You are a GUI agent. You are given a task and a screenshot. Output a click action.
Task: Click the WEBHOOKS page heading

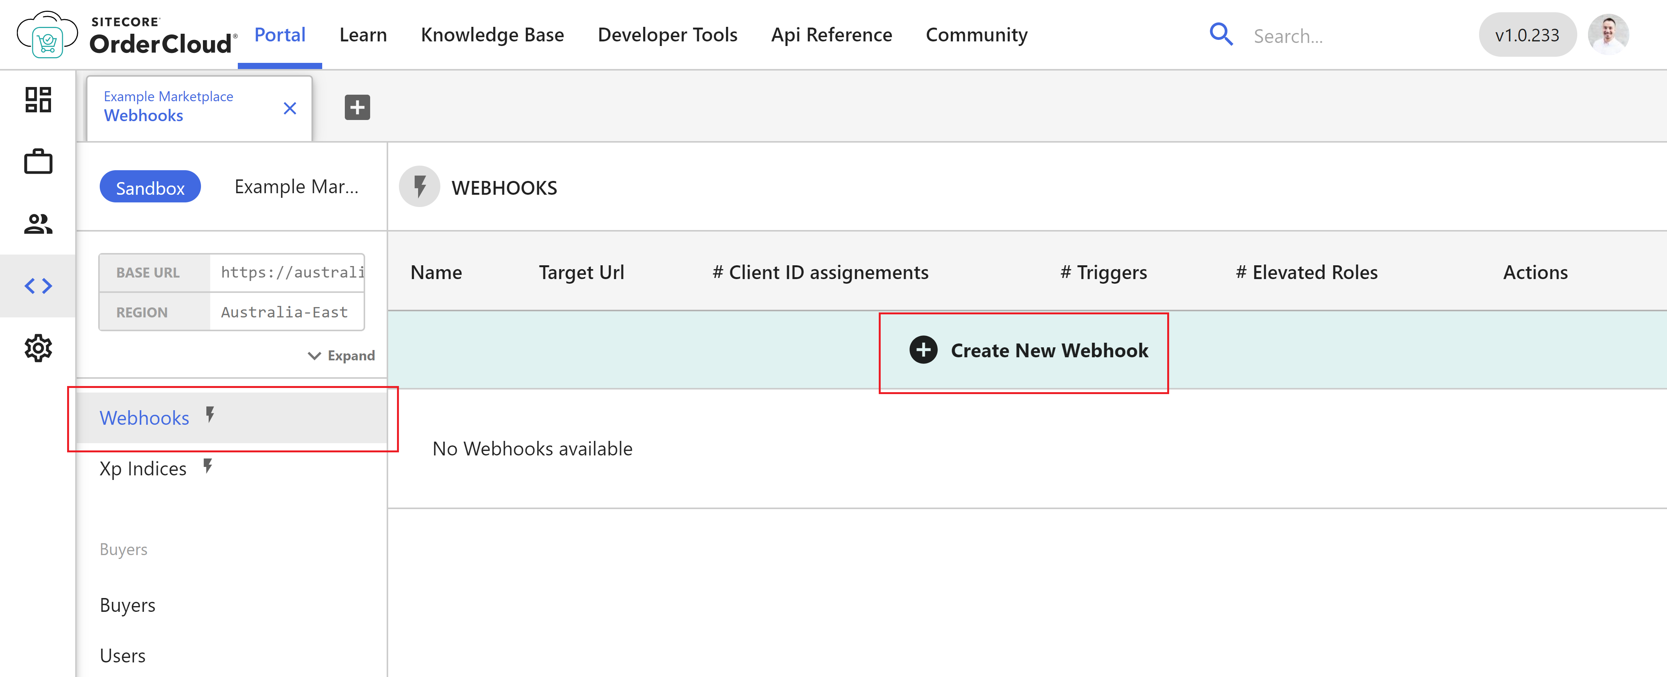pos(504,187)
